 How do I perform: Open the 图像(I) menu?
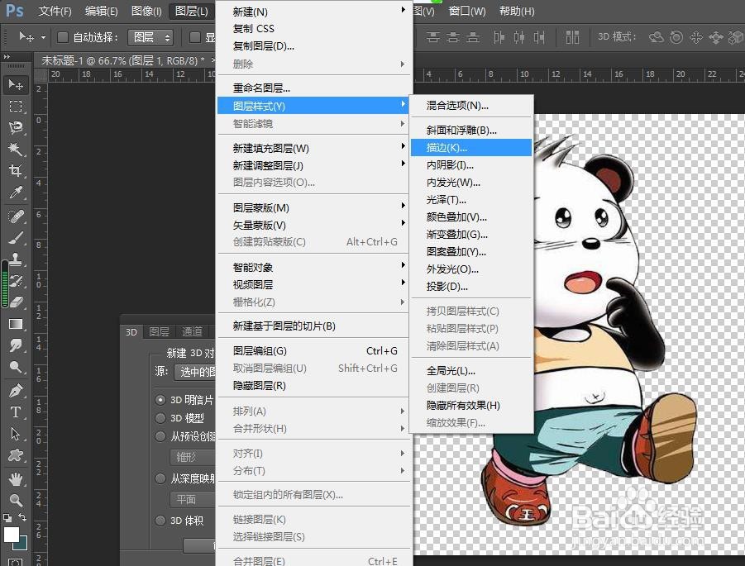(x=146, y=11)
